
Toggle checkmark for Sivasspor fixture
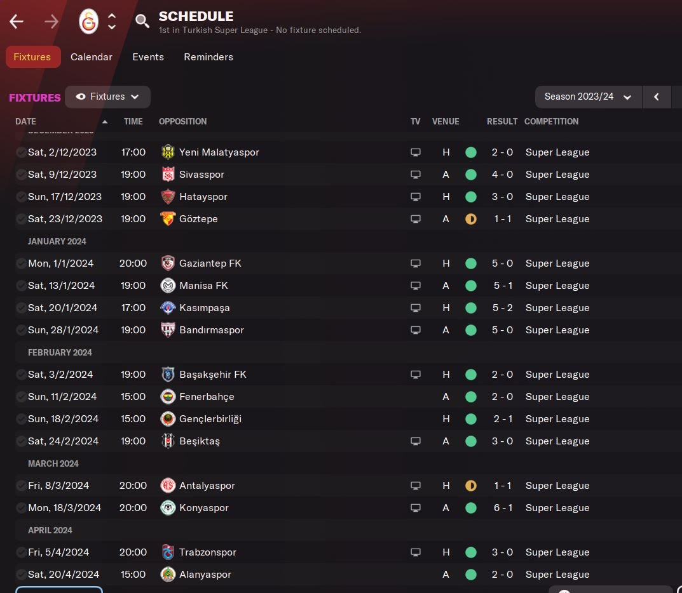tap(22, 175)
